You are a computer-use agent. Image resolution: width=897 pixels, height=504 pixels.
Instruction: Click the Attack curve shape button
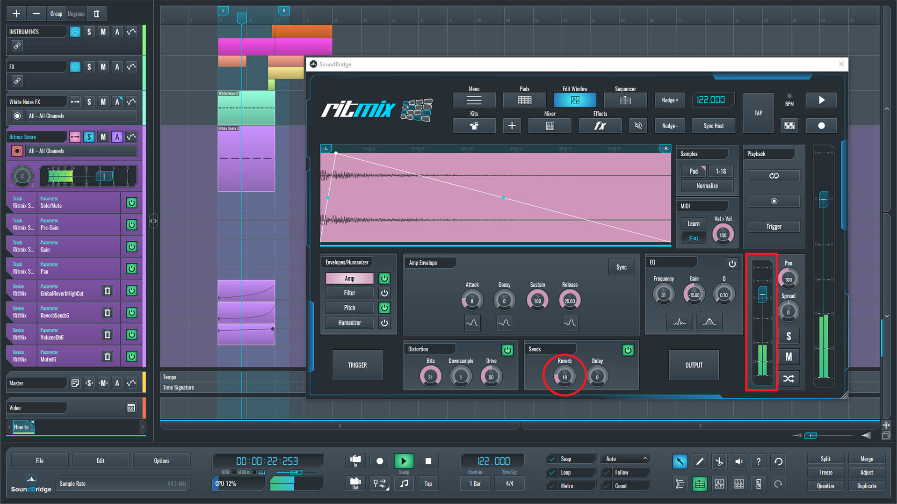point(472,323)
